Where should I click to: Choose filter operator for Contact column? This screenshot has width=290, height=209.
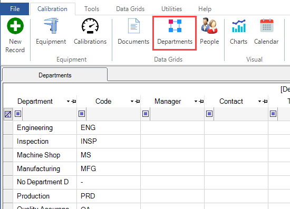209,114
